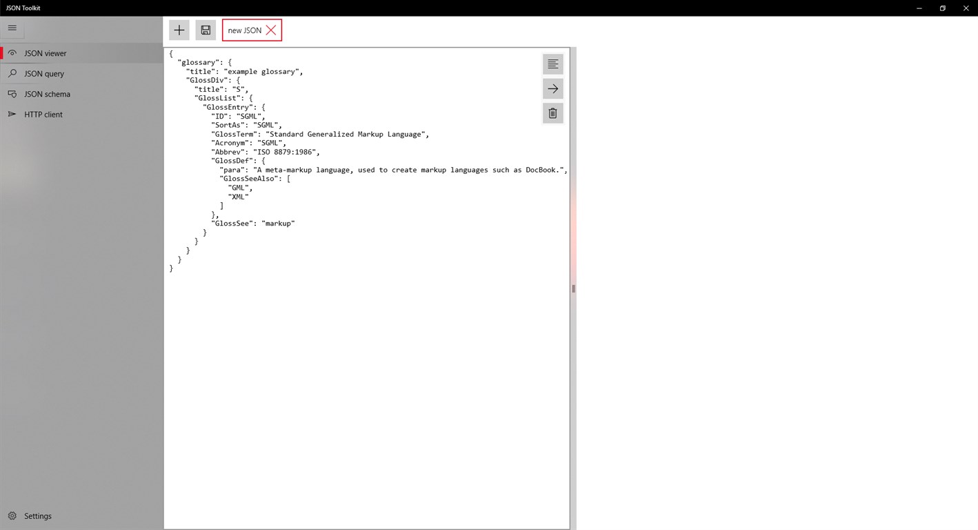Screen dimensions: 978x530
Task: Minimize the JSON Toolkit window
Action: pos(920,8)
